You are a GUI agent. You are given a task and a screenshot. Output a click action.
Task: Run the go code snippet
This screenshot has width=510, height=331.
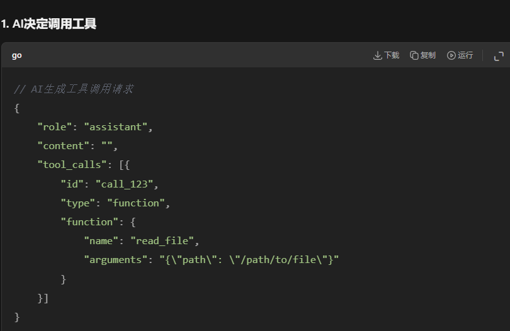click(x=460, y=55)
